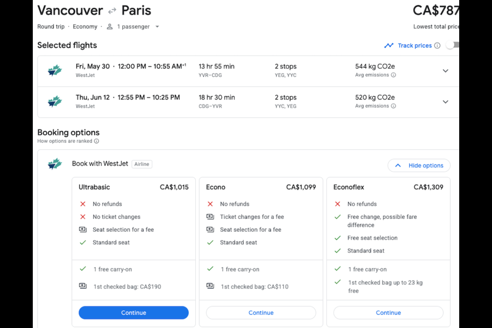Open the How options are ranked info icon

coord(97,141)
